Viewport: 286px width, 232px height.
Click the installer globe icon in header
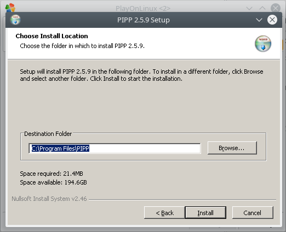click(263, 44)
